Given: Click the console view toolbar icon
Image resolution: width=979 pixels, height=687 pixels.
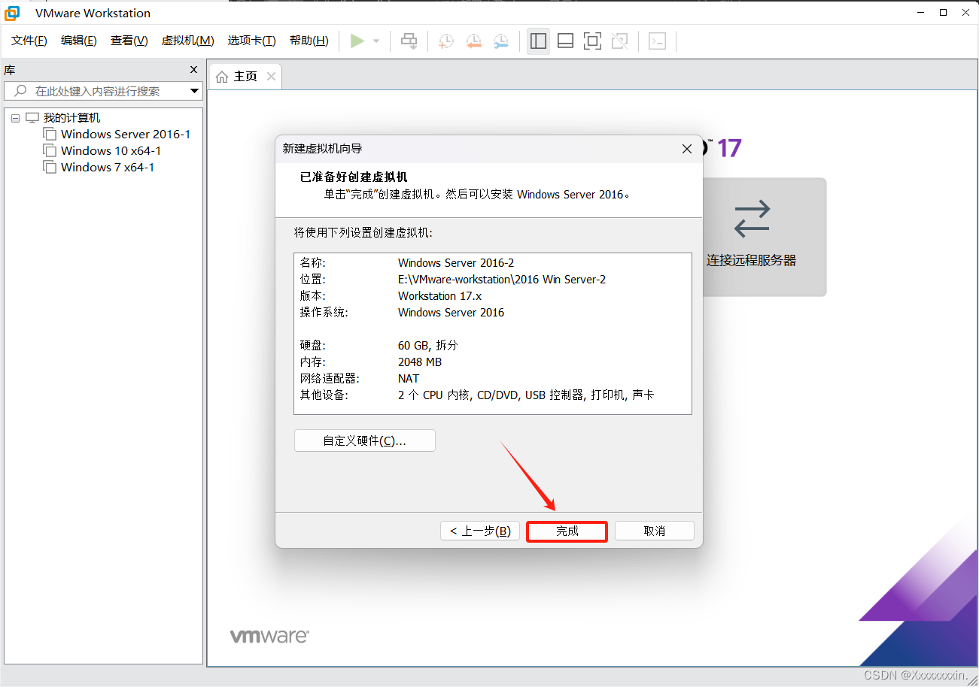Looking at the screenshot, I should point(657,41).
